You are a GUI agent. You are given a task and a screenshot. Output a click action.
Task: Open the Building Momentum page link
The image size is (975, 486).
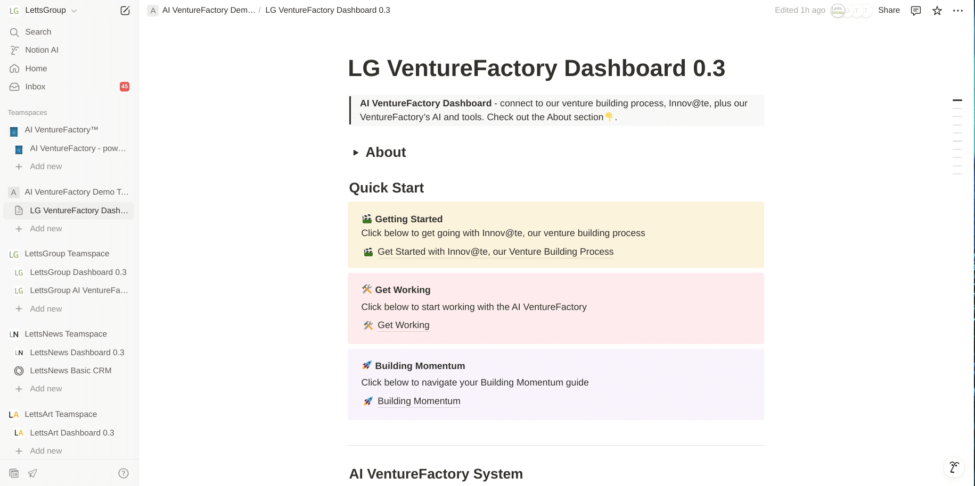pyautogui.click(x=419, y=401)
